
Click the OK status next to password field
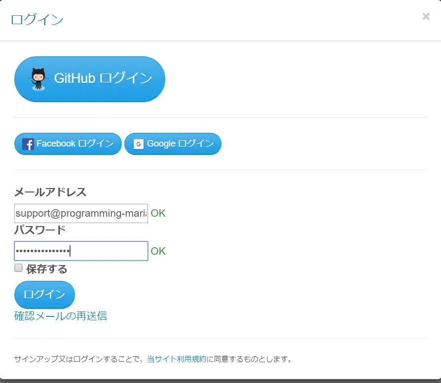(158, 251)
